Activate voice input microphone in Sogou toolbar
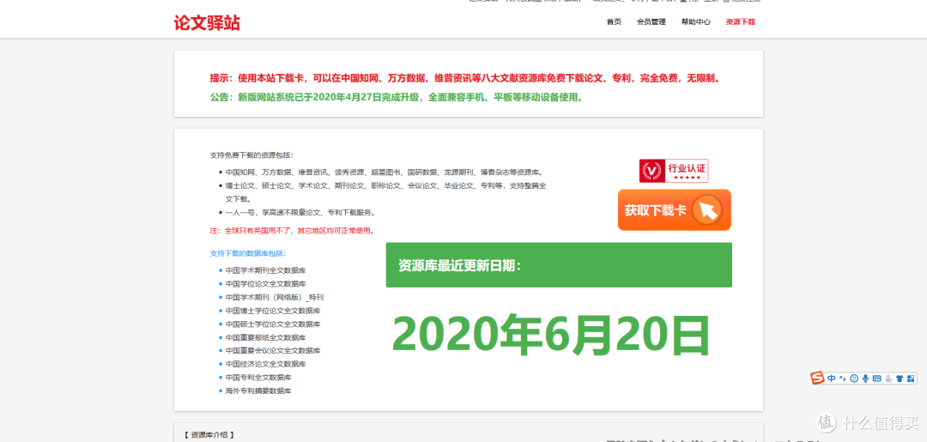This screenshot has width=927, height=442. (865, 378)
